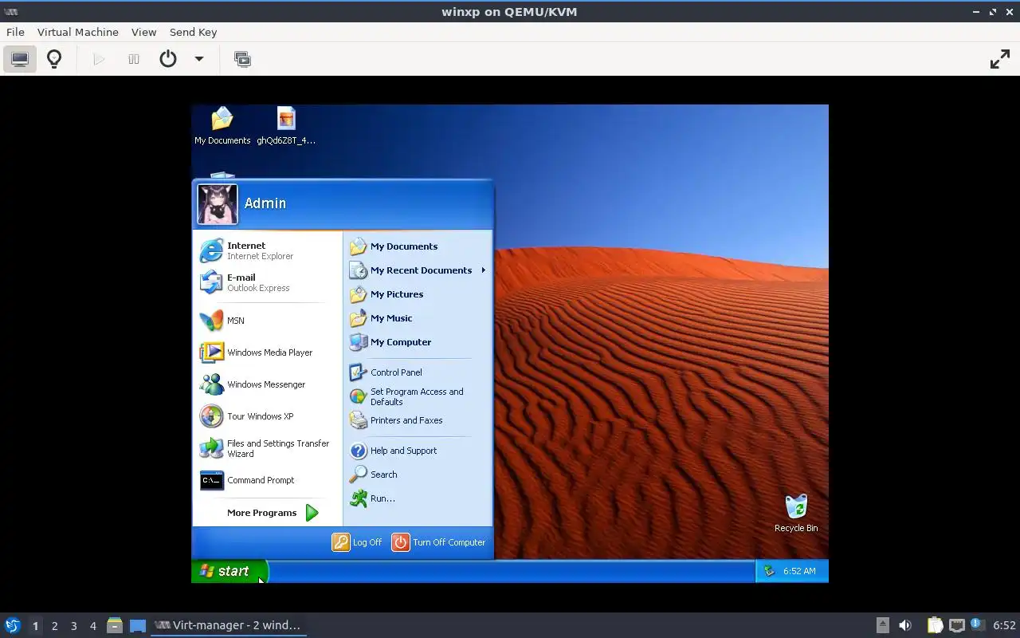This screenshot has height=638, width=1020.
Task: Expand My Recent Documents submenu
Action: [418, 270]
